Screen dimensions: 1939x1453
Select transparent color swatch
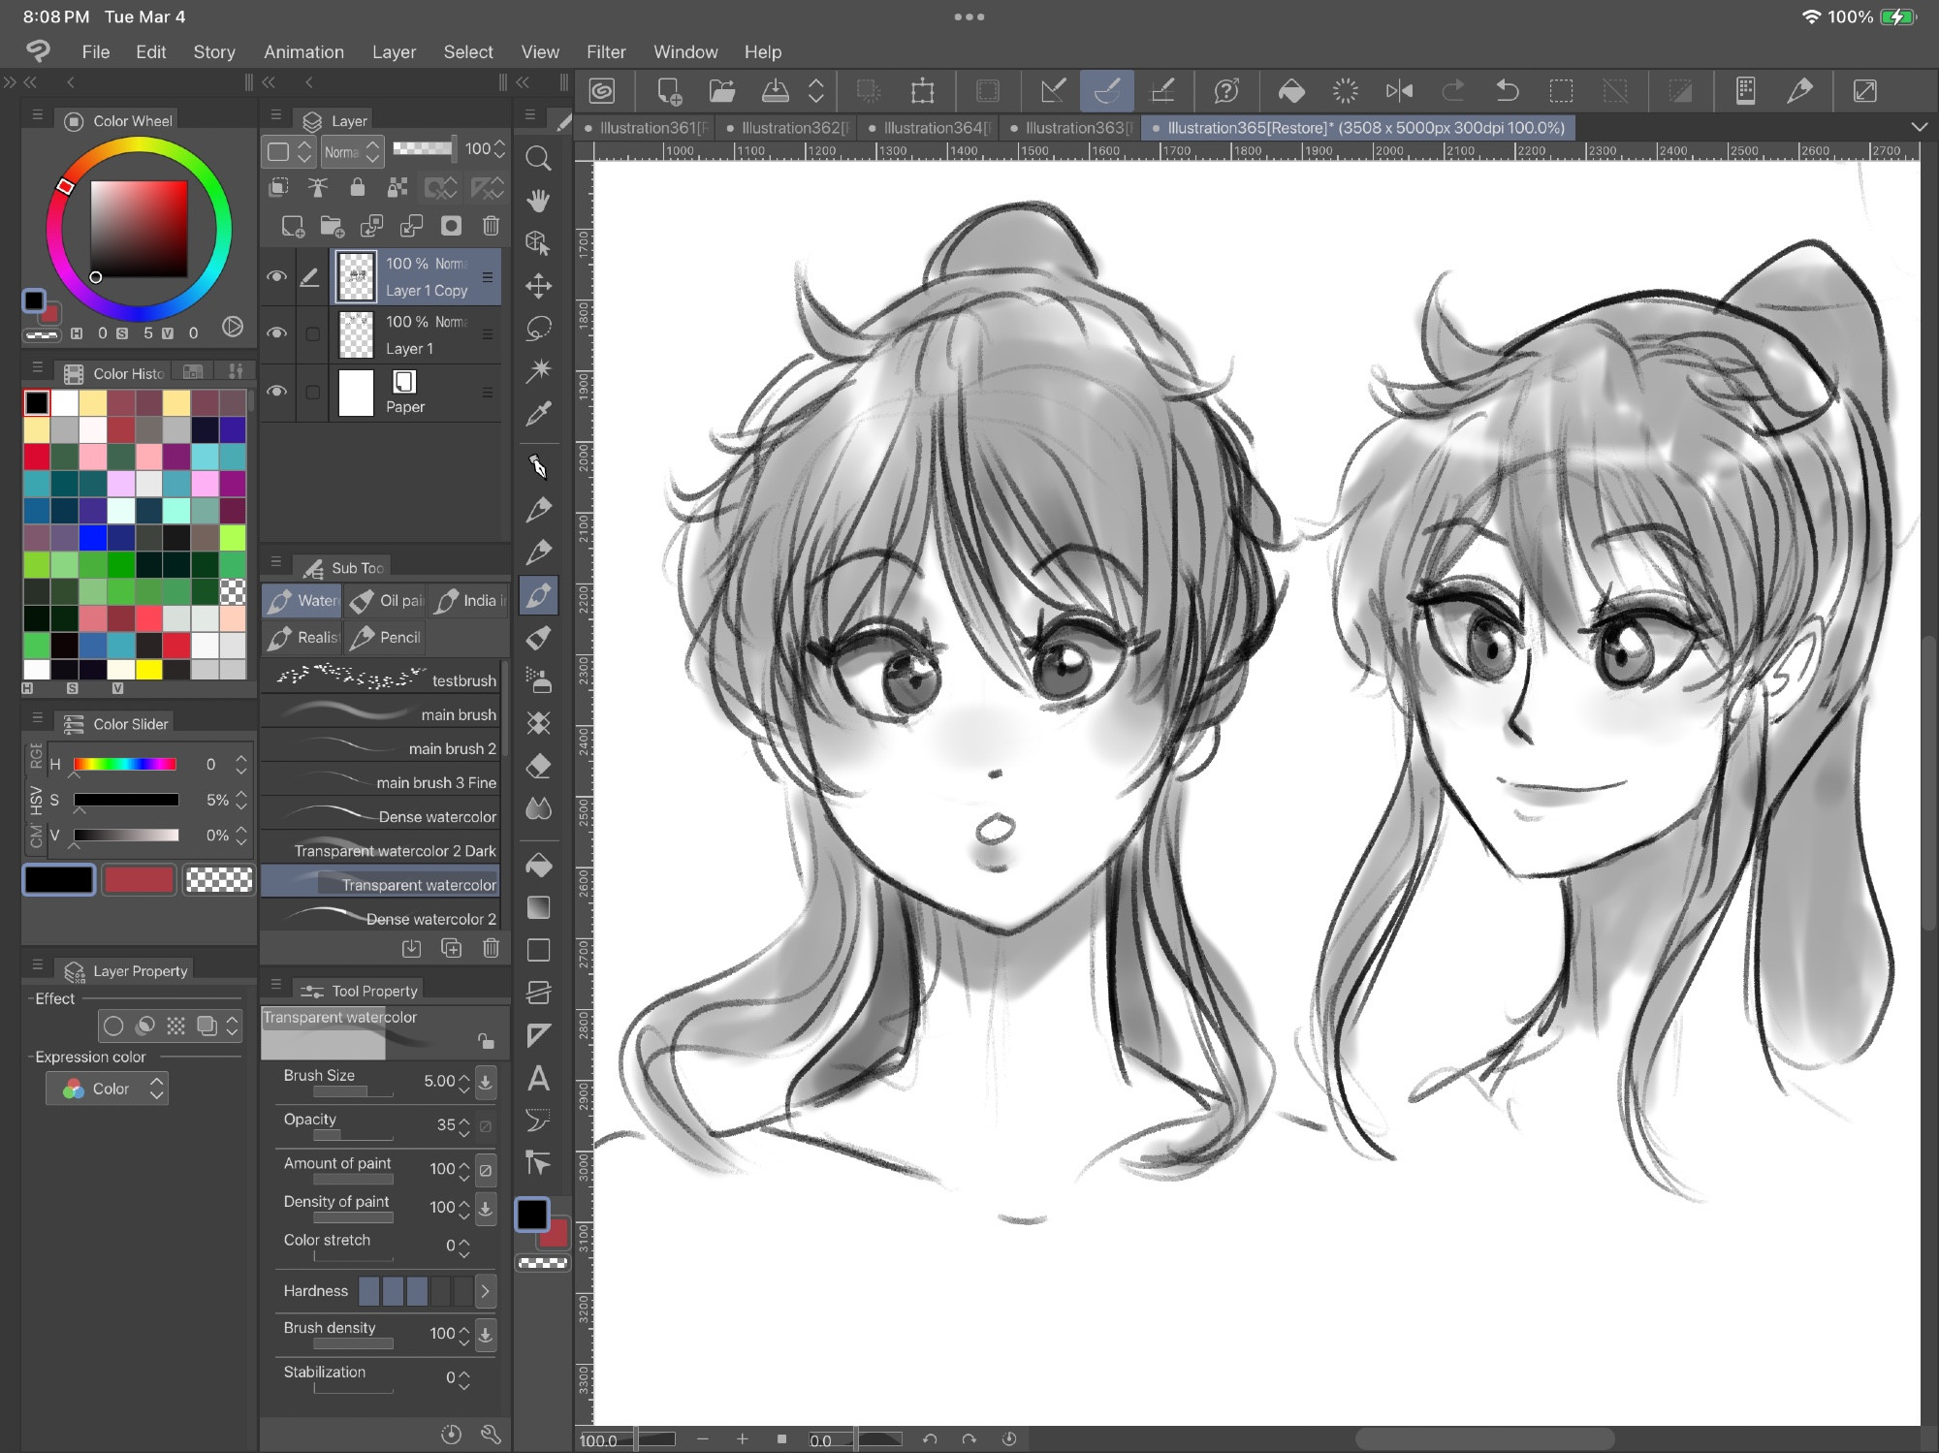click(x=219, y=880)
